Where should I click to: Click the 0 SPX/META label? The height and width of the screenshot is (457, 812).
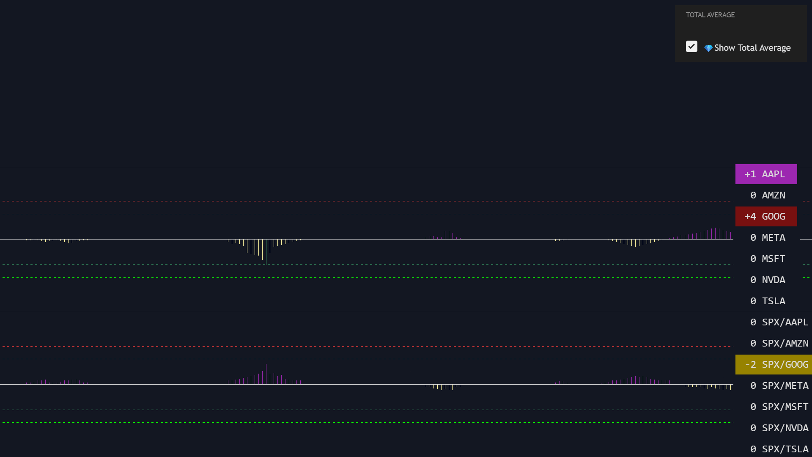[779, 386]
